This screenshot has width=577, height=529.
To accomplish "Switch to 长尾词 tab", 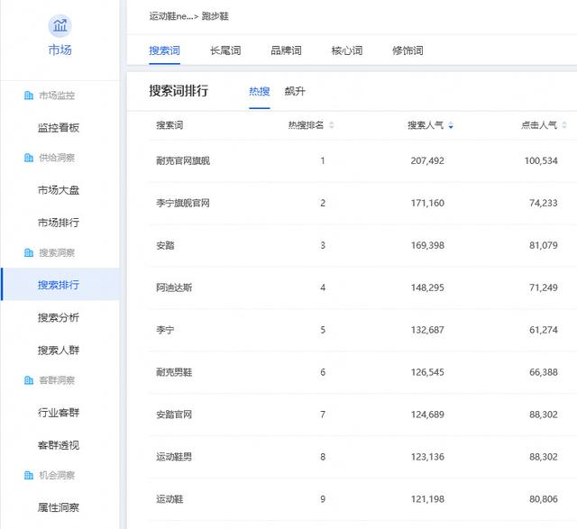I will 225,50.
